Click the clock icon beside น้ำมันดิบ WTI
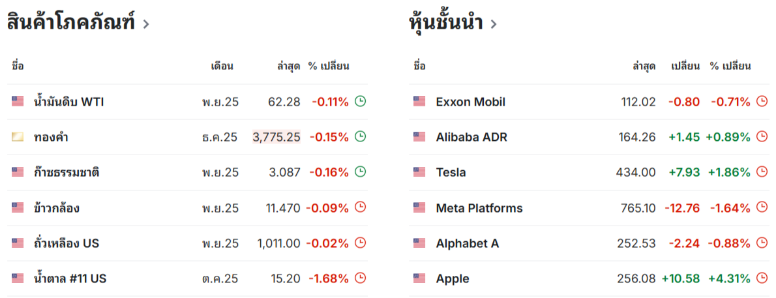This screenshot has width=776, height=298. pos(361,102)
